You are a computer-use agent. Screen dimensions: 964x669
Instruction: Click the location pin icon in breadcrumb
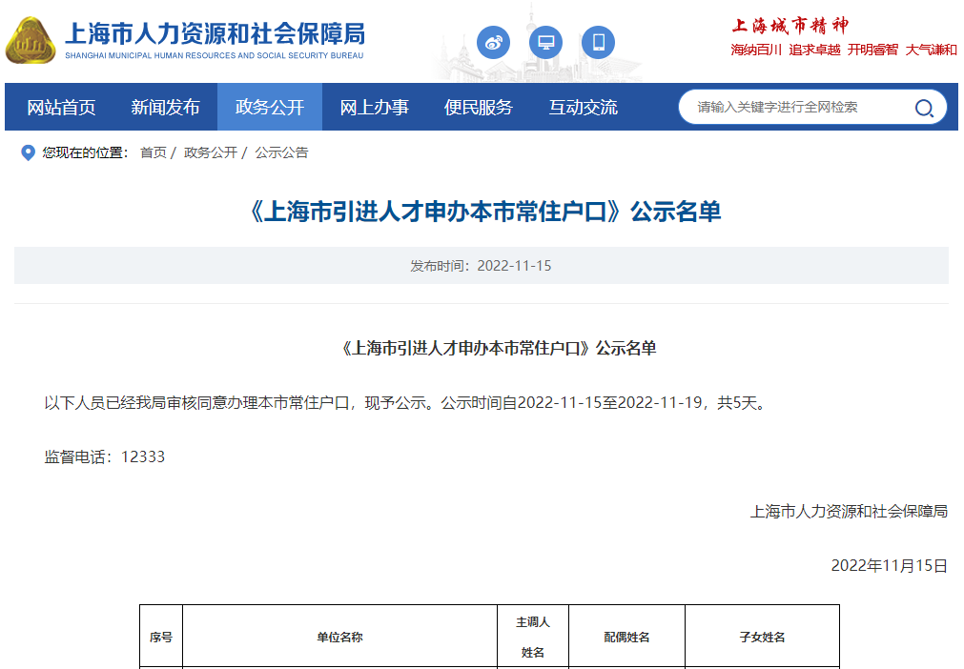pos(28,152)
